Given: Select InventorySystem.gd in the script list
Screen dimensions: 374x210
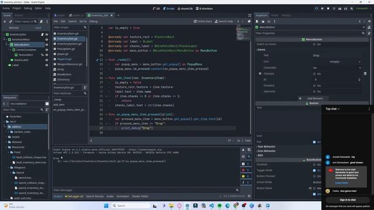Looking at the screenshot, I should pyautogui.click(x=69, y=44).
